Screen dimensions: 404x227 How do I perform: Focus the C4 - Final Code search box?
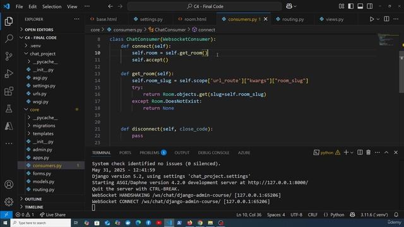pyautogui.click(x=205, y=6)
